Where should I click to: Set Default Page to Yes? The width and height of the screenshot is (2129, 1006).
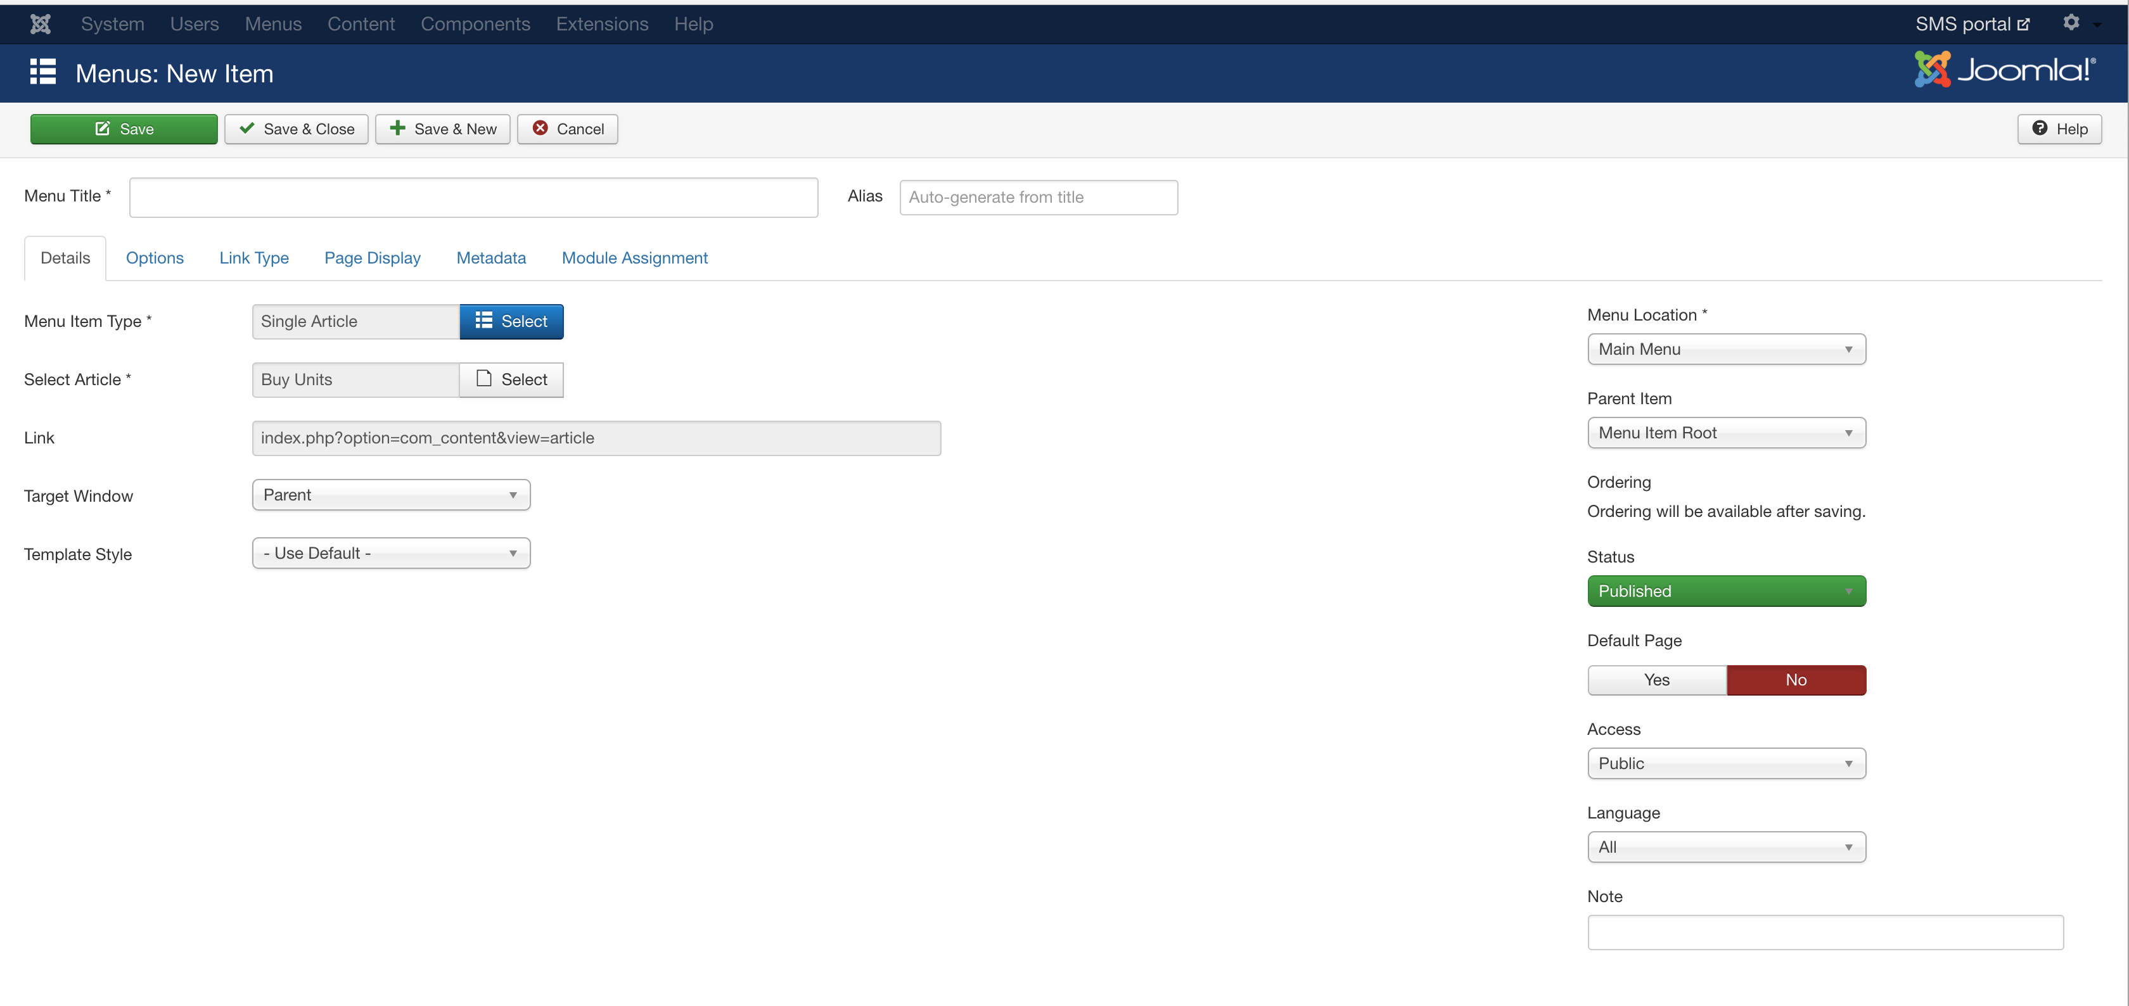tap(1656, 680)
